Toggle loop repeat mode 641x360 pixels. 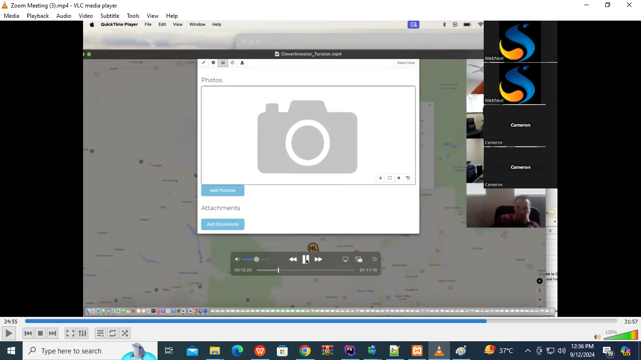pos(113,333)
